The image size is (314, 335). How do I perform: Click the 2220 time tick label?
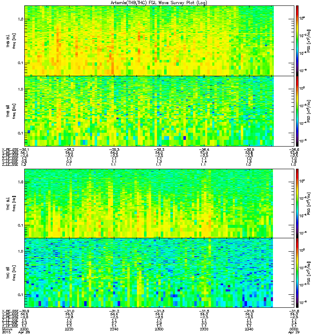click(69, 329)
